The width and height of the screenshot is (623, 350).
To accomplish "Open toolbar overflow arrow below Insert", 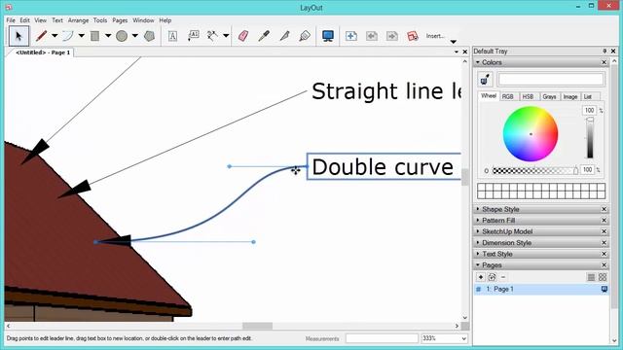I will pyautogui.click(x=454, y=42).
